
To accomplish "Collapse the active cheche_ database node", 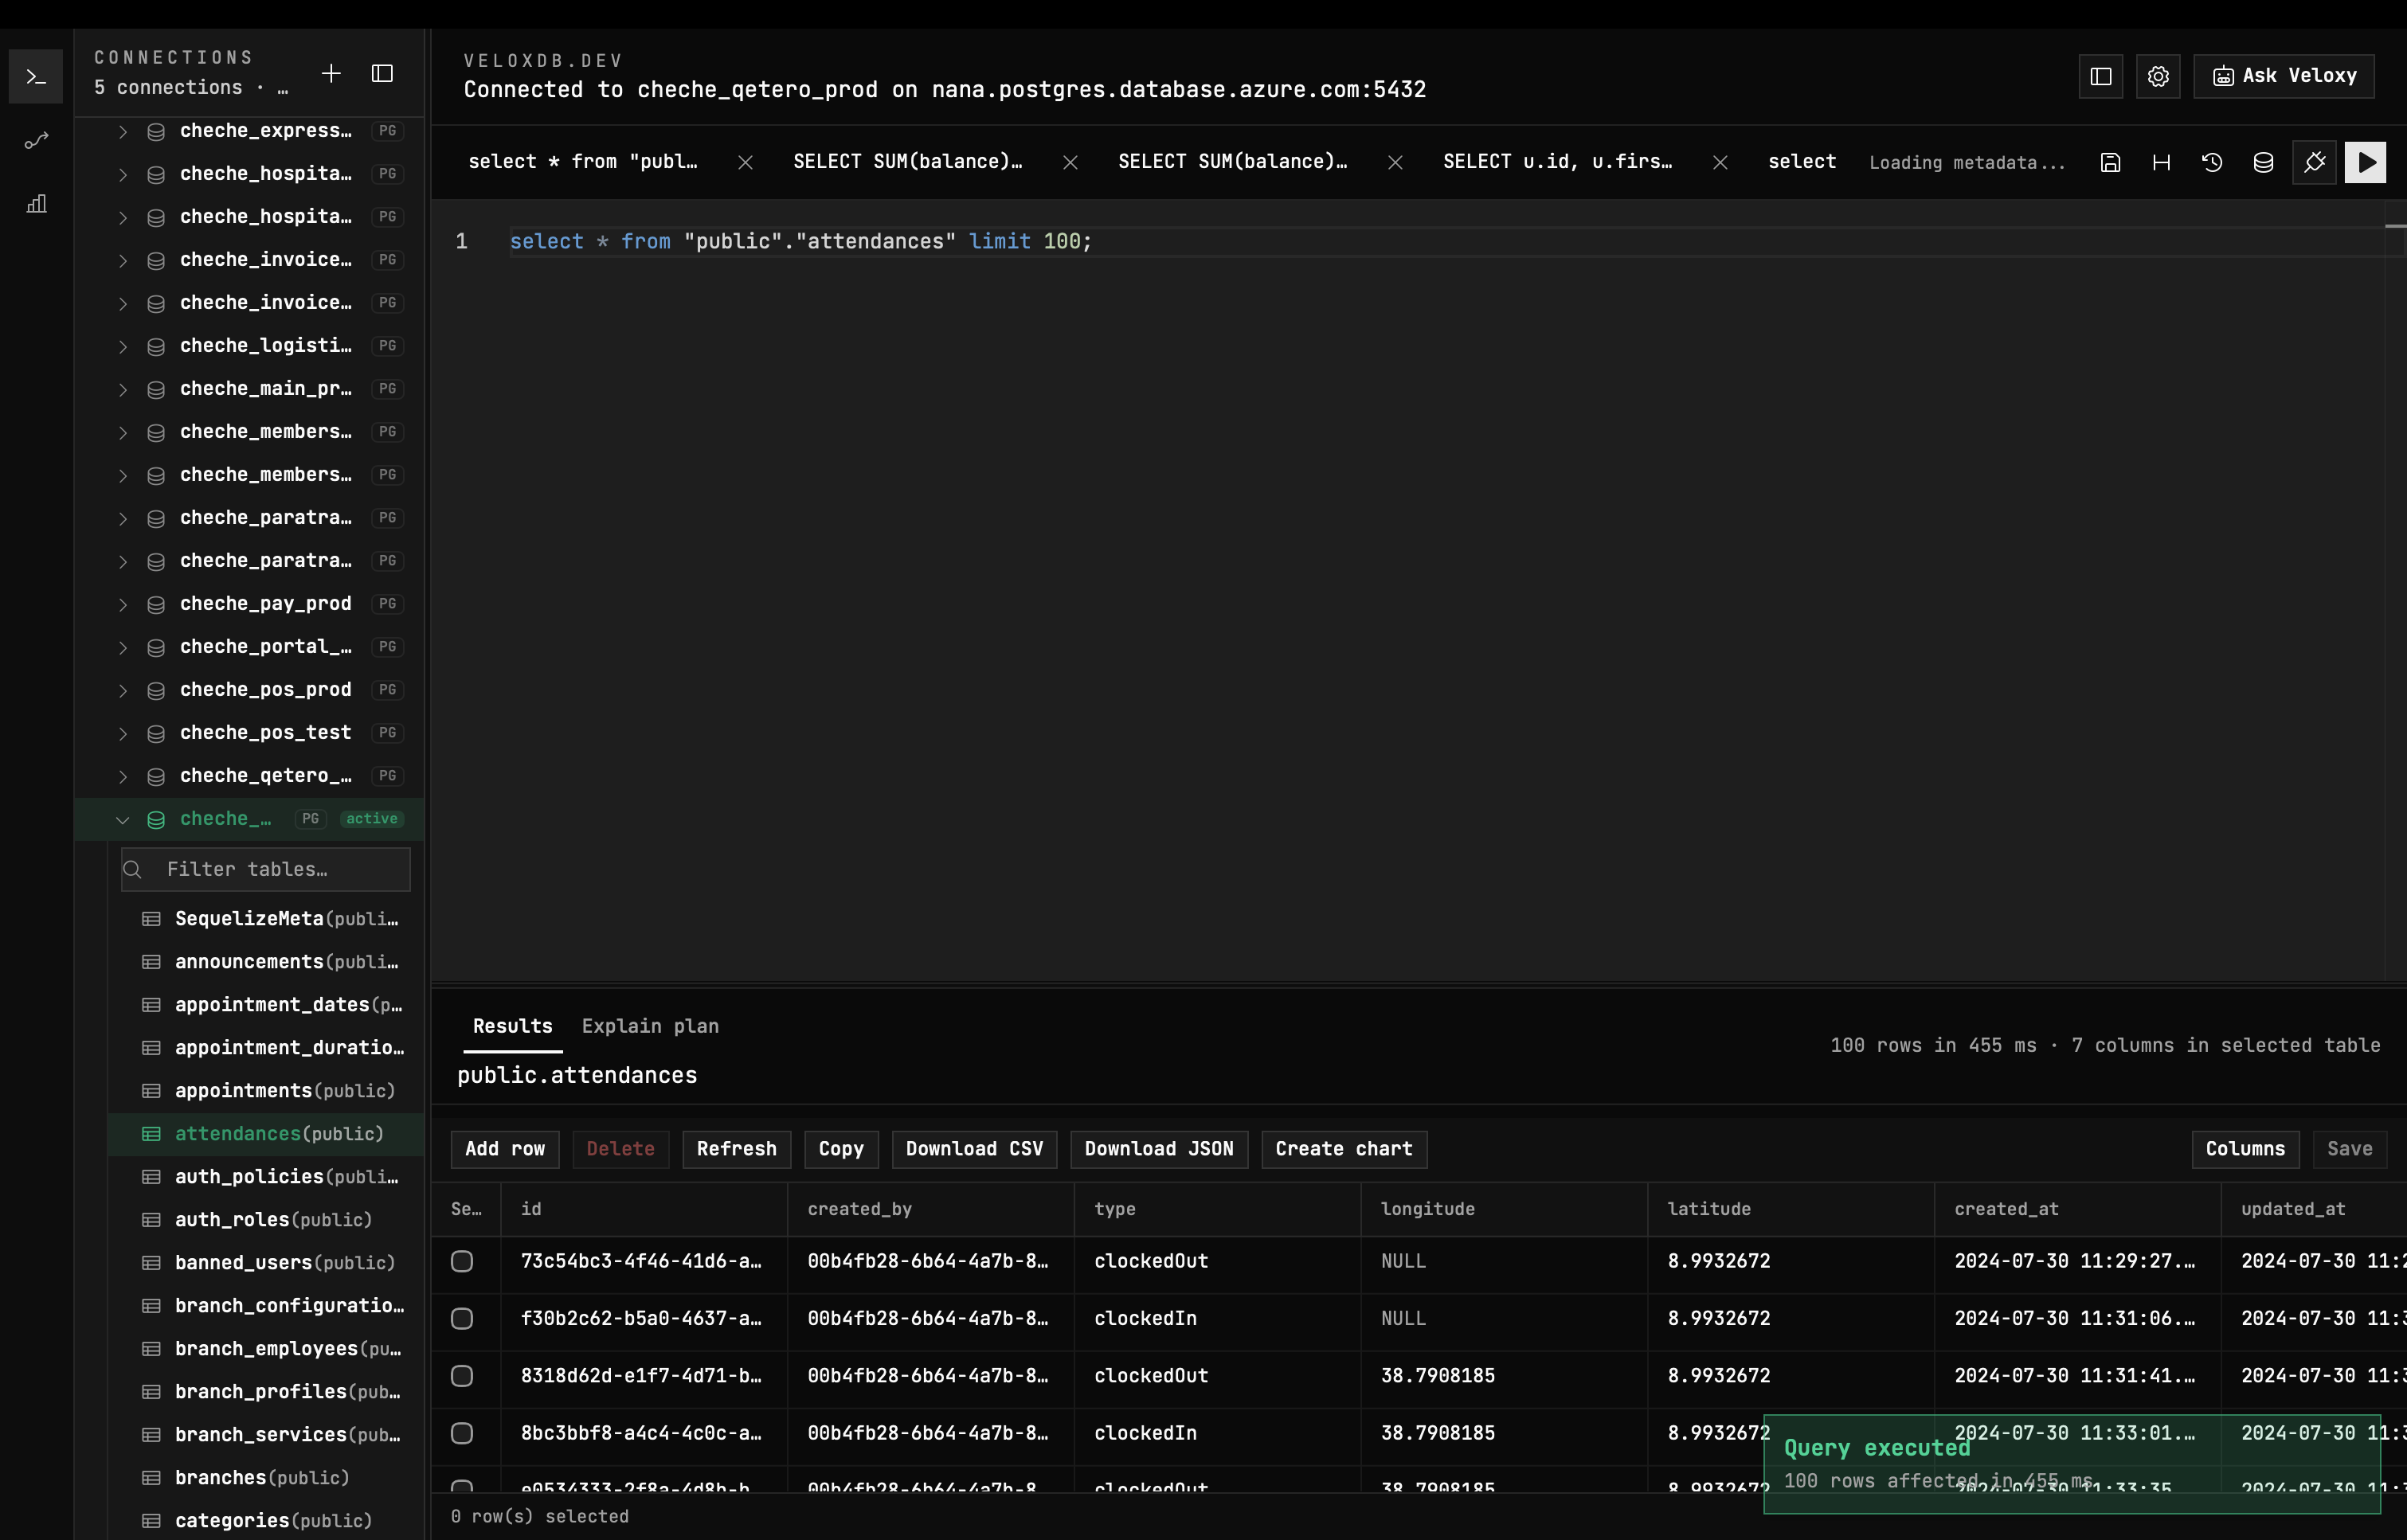I will point(122,819).
